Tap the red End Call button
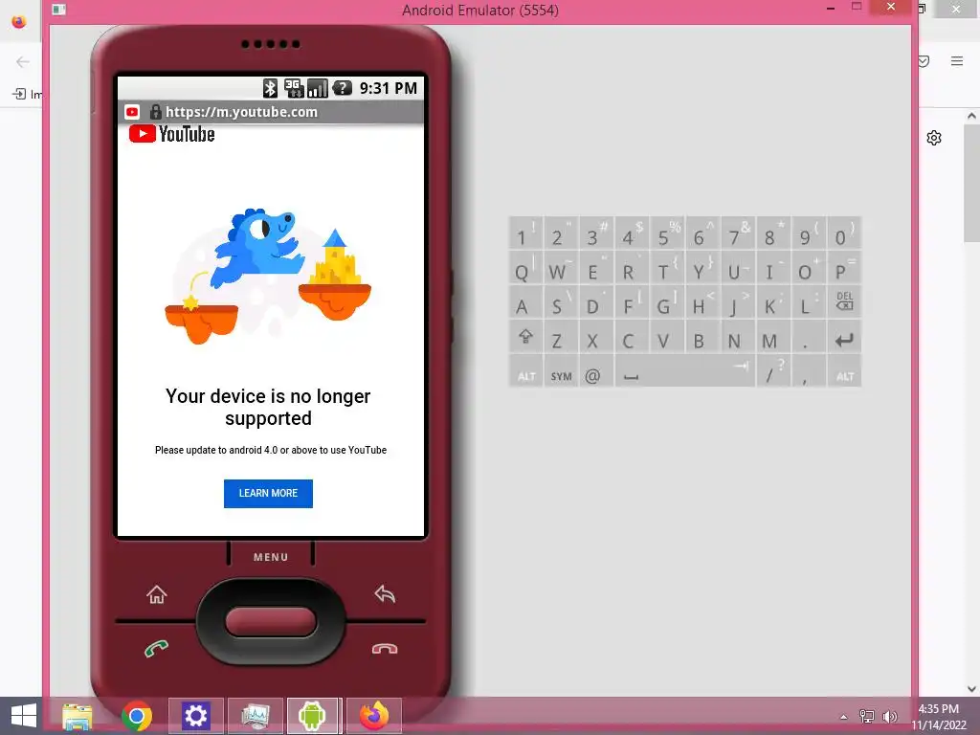This screenshot has width=980, height=735. 385,649
